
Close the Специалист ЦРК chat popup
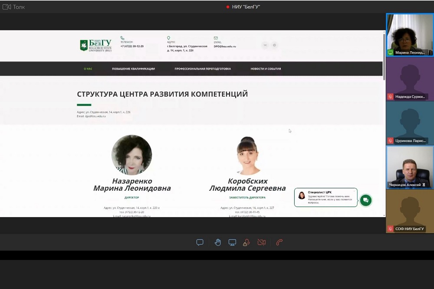pos(354,190)
